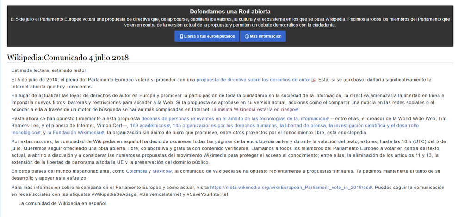This screenshot has width=458, height=217.
Task: Follow the 'México' link
Action: [160, 171]
